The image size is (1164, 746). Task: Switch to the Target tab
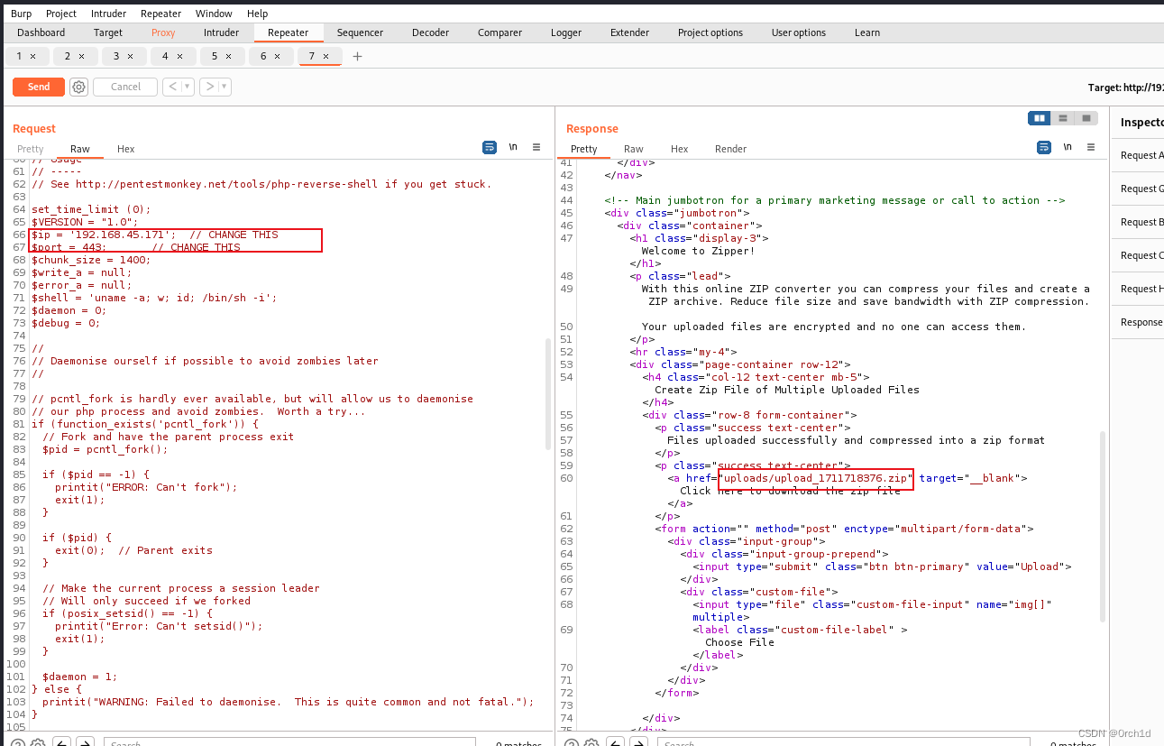(108, 32)
